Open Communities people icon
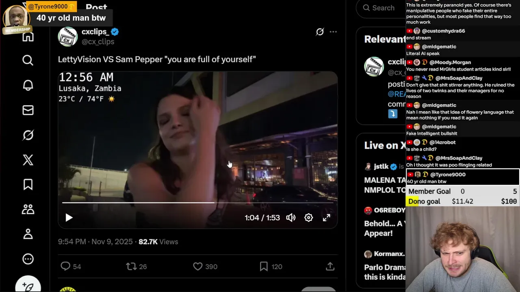This screenshot has height=292, width=520. 28,209
